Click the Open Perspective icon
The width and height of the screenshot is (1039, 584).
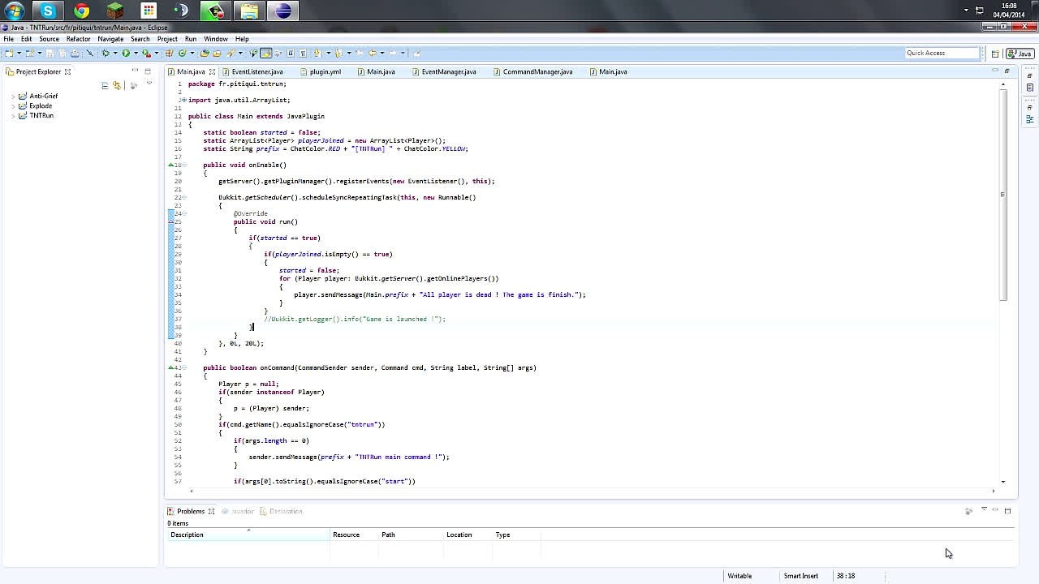995,54
